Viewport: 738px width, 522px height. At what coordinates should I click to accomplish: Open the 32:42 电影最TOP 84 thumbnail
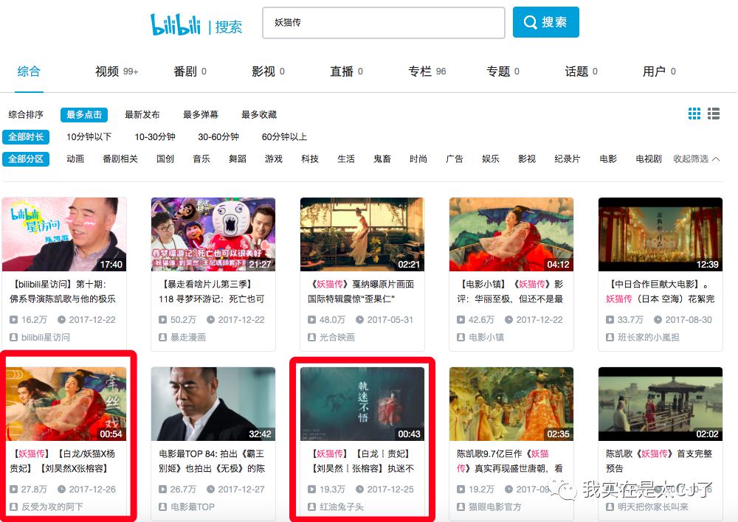coord(213,404)
